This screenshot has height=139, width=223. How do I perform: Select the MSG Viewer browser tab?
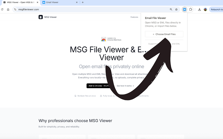[20, 2]
